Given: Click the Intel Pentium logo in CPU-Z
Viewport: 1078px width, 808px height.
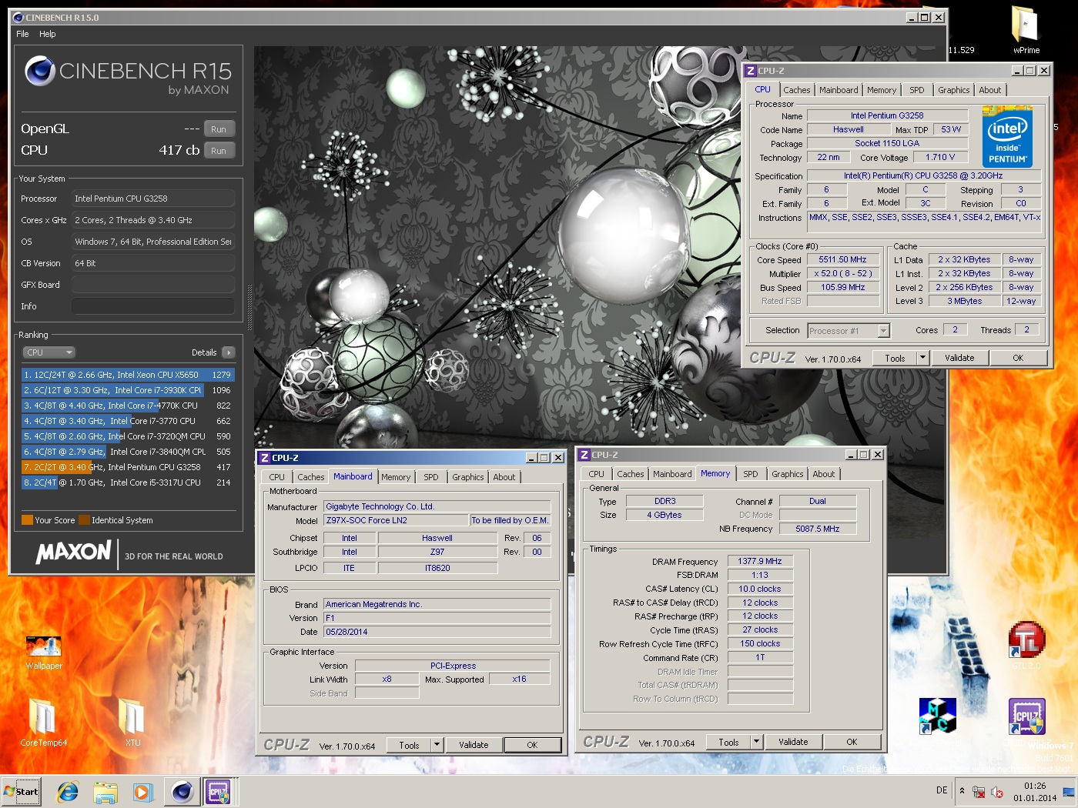Looking at the screenshot, I should pos(1007,137).
